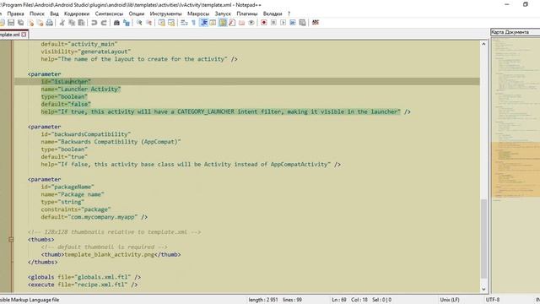Open the ? help menu

pos(289,14)
